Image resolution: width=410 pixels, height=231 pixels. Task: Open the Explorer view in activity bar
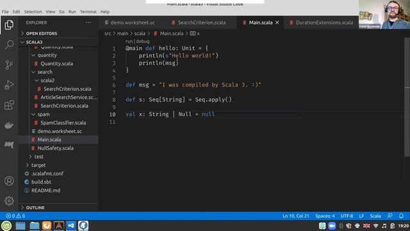[9, 25]
